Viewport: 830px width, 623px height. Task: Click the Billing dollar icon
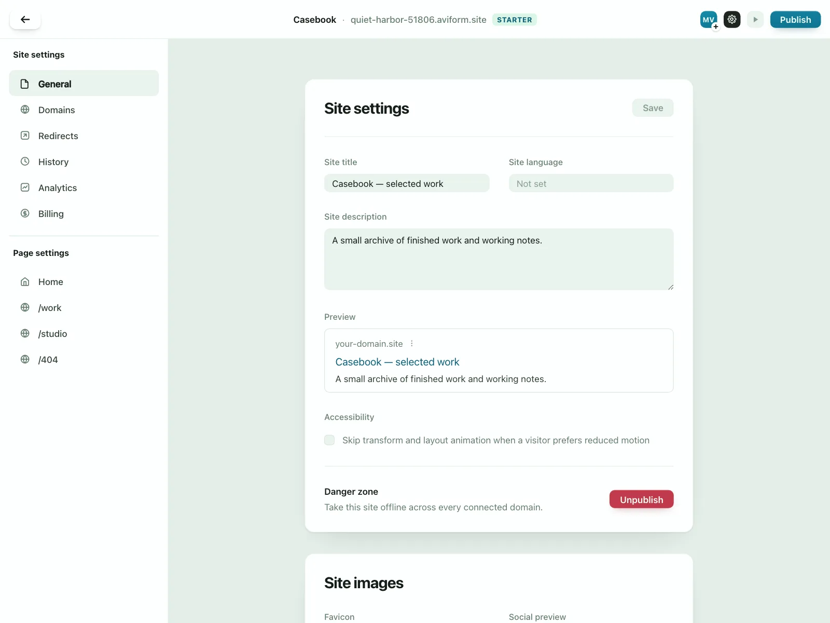coord(25,213)
